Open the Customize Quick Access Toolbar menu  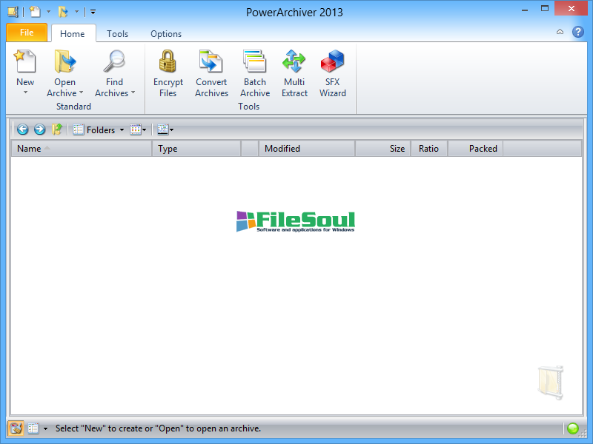click(x=93, y=12)
